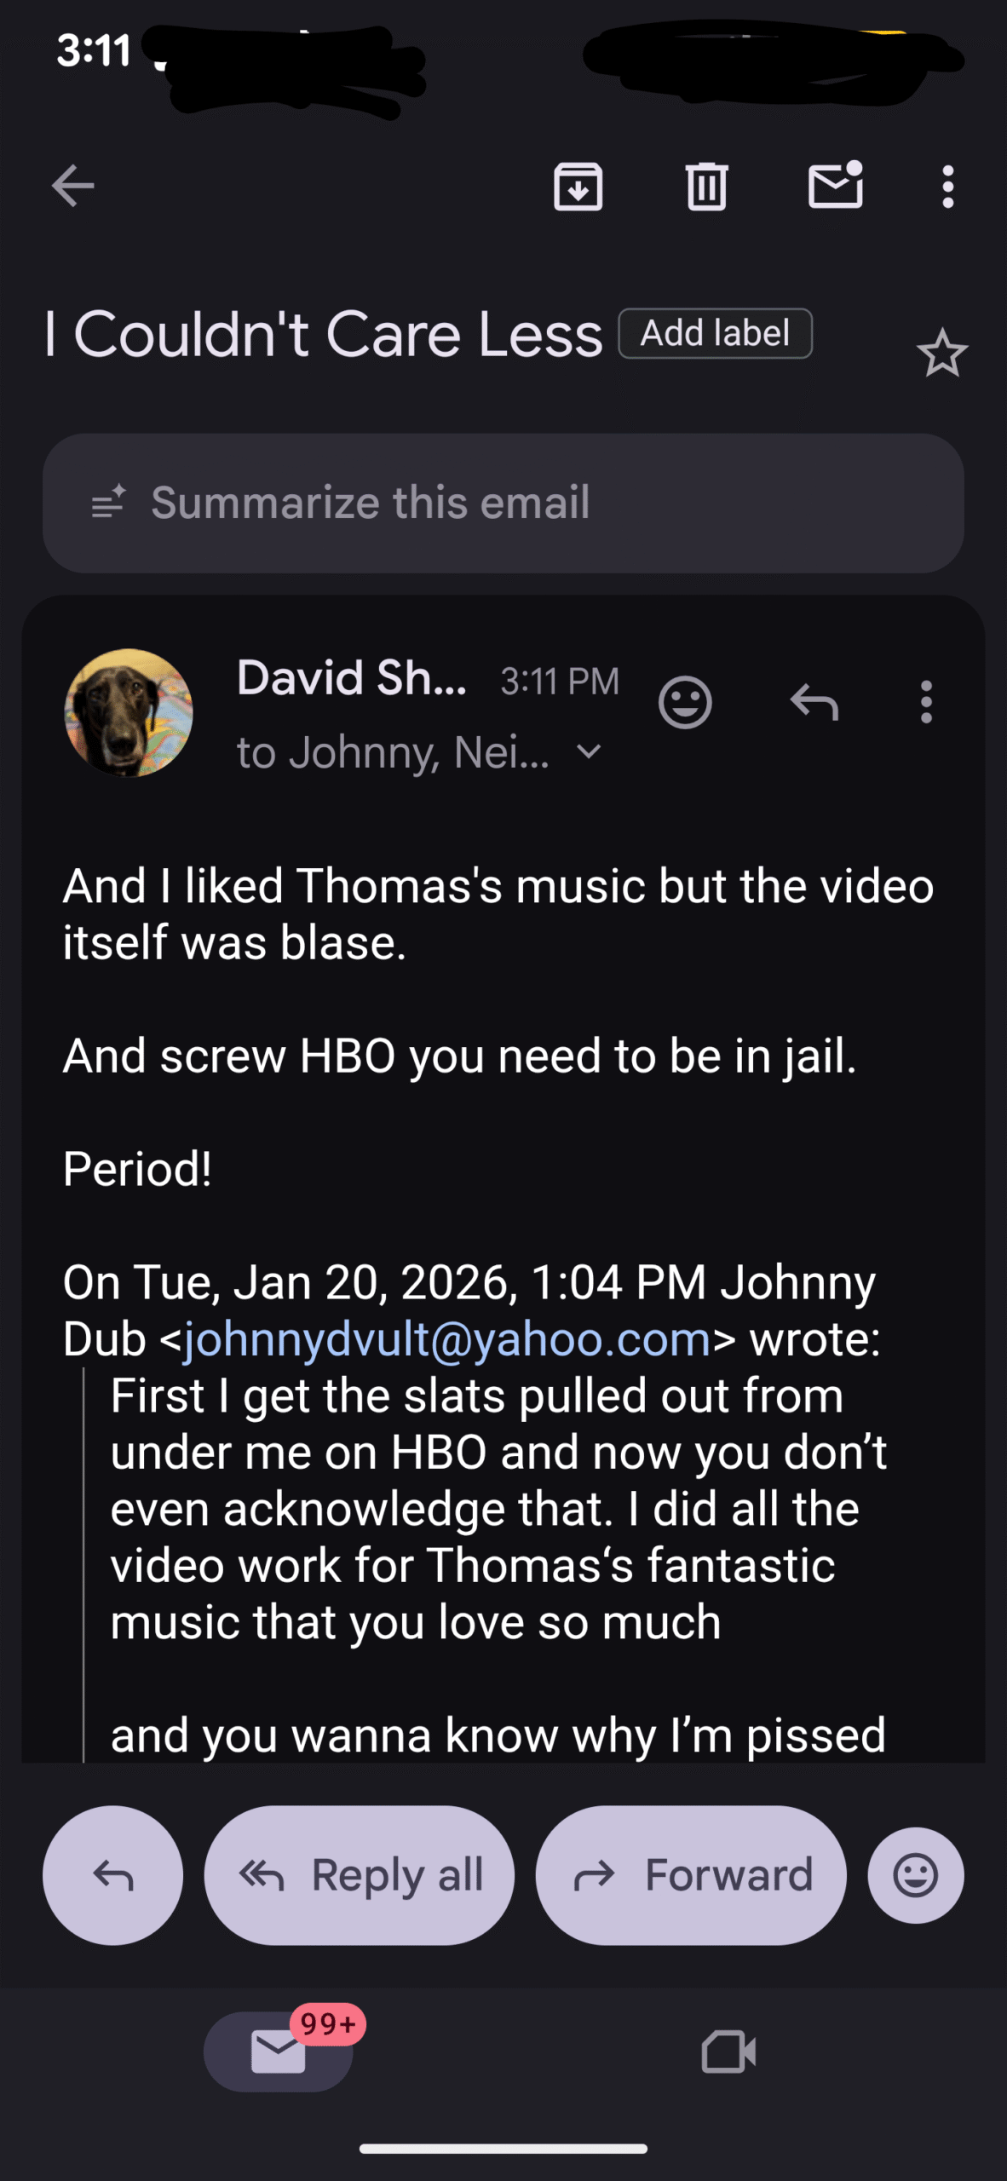
Task: Archive this email conversation
Action: [x=578, y=186]
